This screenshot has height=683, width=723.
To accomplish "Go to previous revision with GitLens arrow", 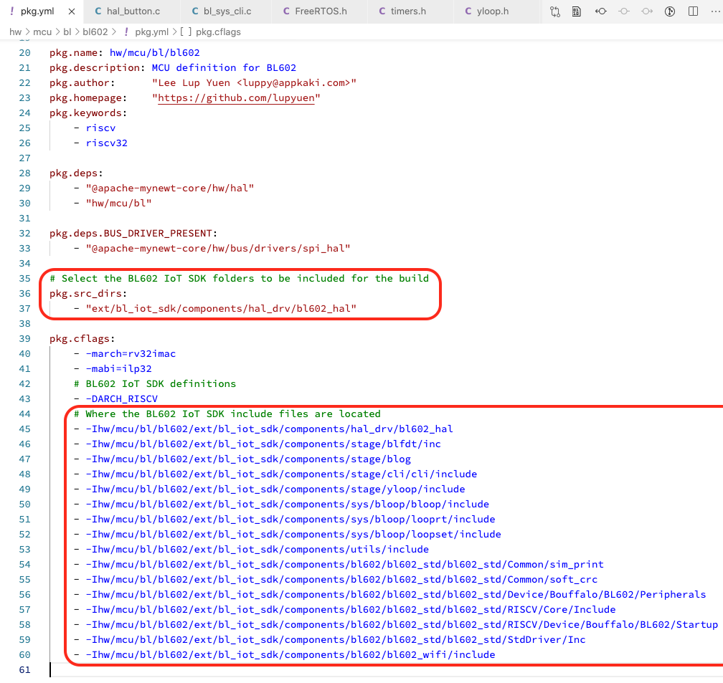I will tap(601, 12).
